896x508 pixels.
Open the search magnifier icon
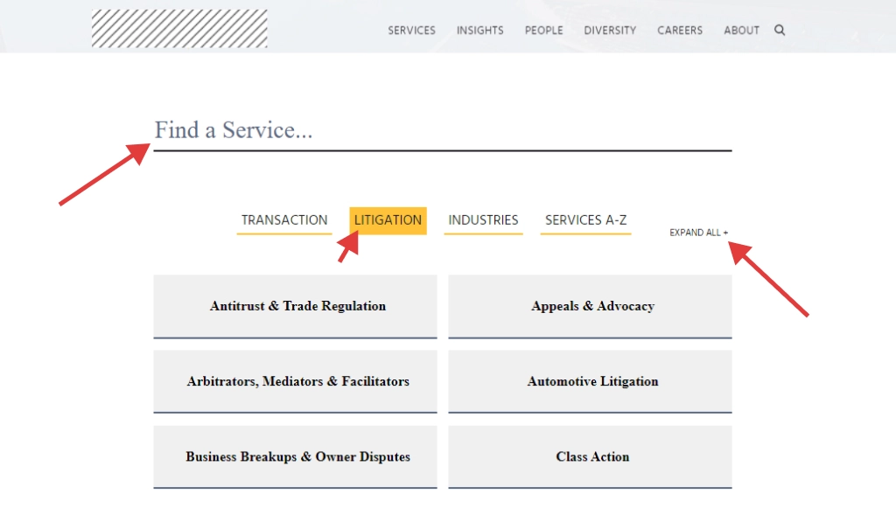(x=780, y=31)
